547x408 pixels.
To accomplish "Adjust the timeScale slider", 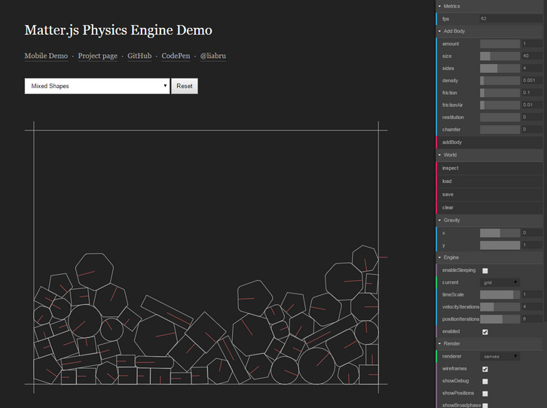I will [500, 294].
